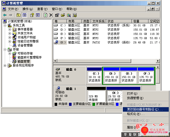Click the Disk 0 hard drive icon
Viewport: 170px width, 137px height.
coord(58,69)
